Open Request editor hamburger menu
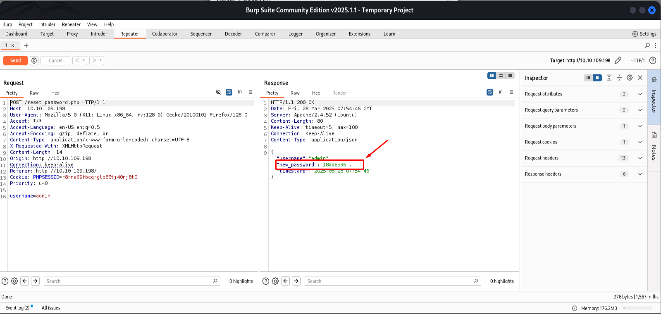This screenshot has height=314, width=661. [251, 92]
